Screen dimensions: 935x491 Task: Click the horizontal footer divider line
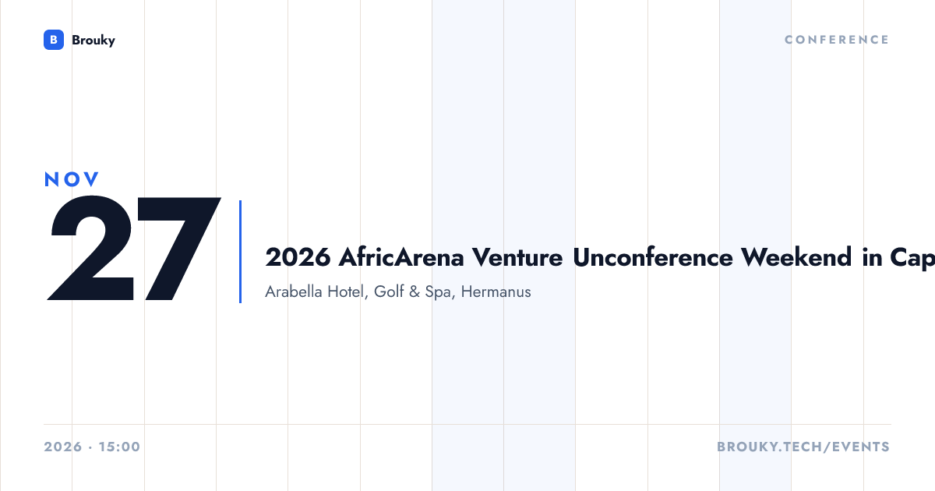(x=467, y=425)
